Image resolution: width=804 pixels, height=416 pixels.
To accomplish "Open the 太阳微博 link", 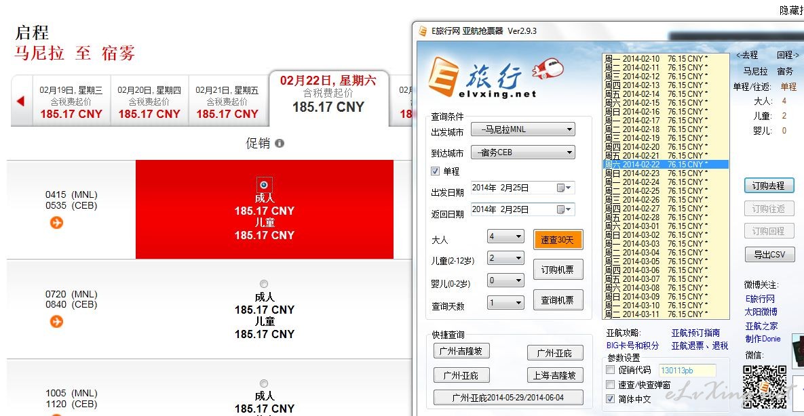I will click(x=761, y=312).
